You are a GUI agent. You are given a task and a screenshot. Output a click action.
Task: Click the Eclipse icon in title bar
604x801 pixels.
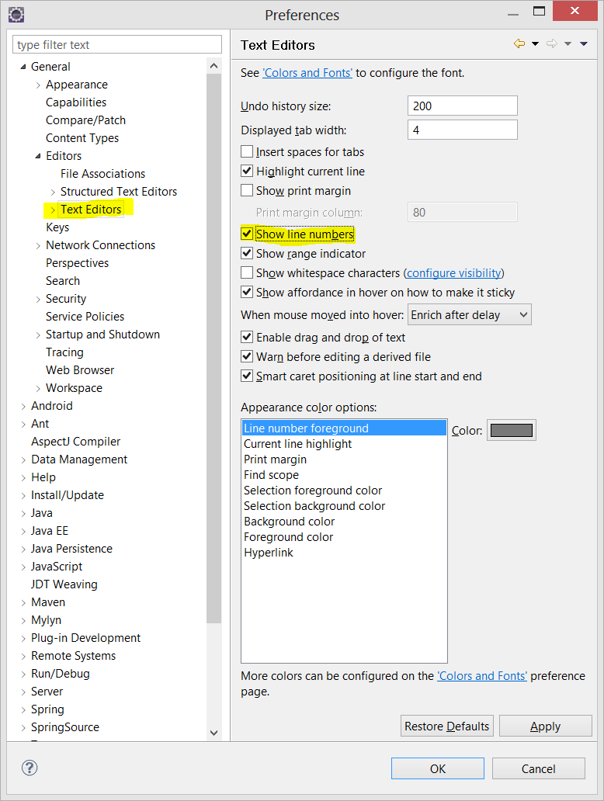click(16, 15)
